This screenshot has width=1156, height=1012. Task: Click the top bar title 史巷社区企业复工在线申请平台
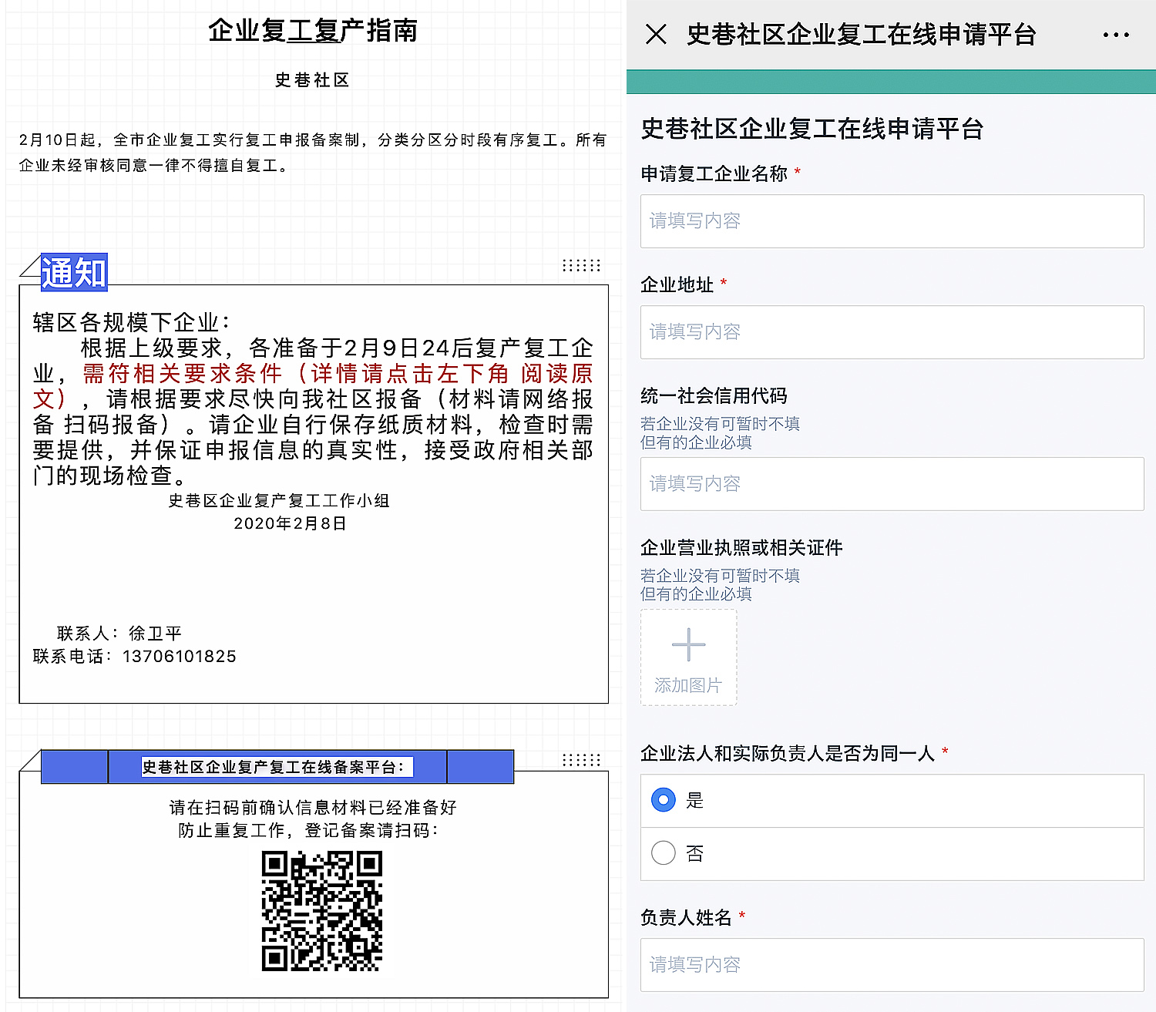click(862, 35)
